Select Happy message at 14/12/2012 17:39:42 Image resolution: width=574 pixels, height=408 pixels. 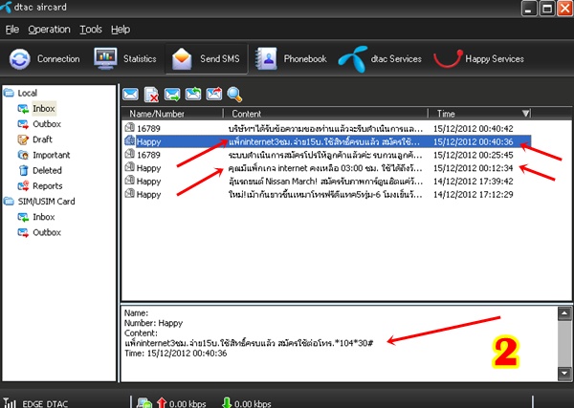[x=326, y=181]
